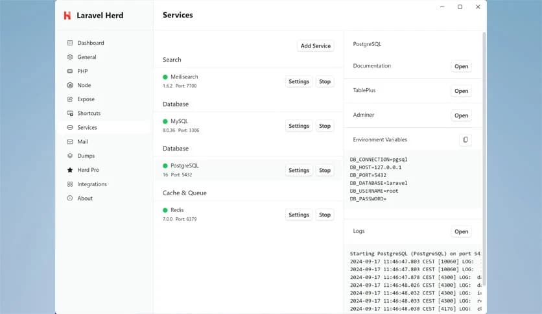
Task: Click the Expose sidebar icon
Action: point(70,99)
